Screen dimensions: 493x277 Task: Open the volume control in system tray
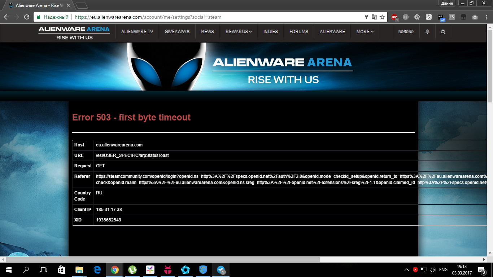tap(432, 270)
